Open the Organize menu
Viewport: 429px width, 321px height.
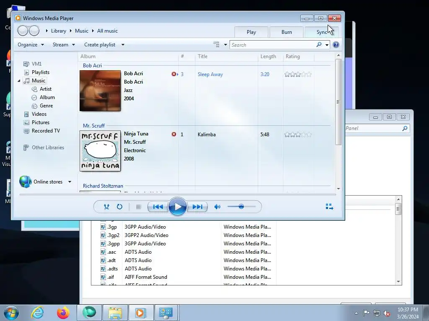[x=31, y=44]
